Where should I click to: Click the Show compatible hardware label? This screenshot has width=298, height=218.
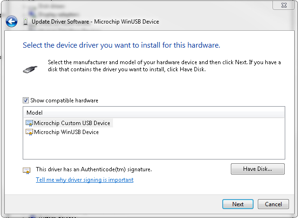pyautogui.click(x=64, y=101)
